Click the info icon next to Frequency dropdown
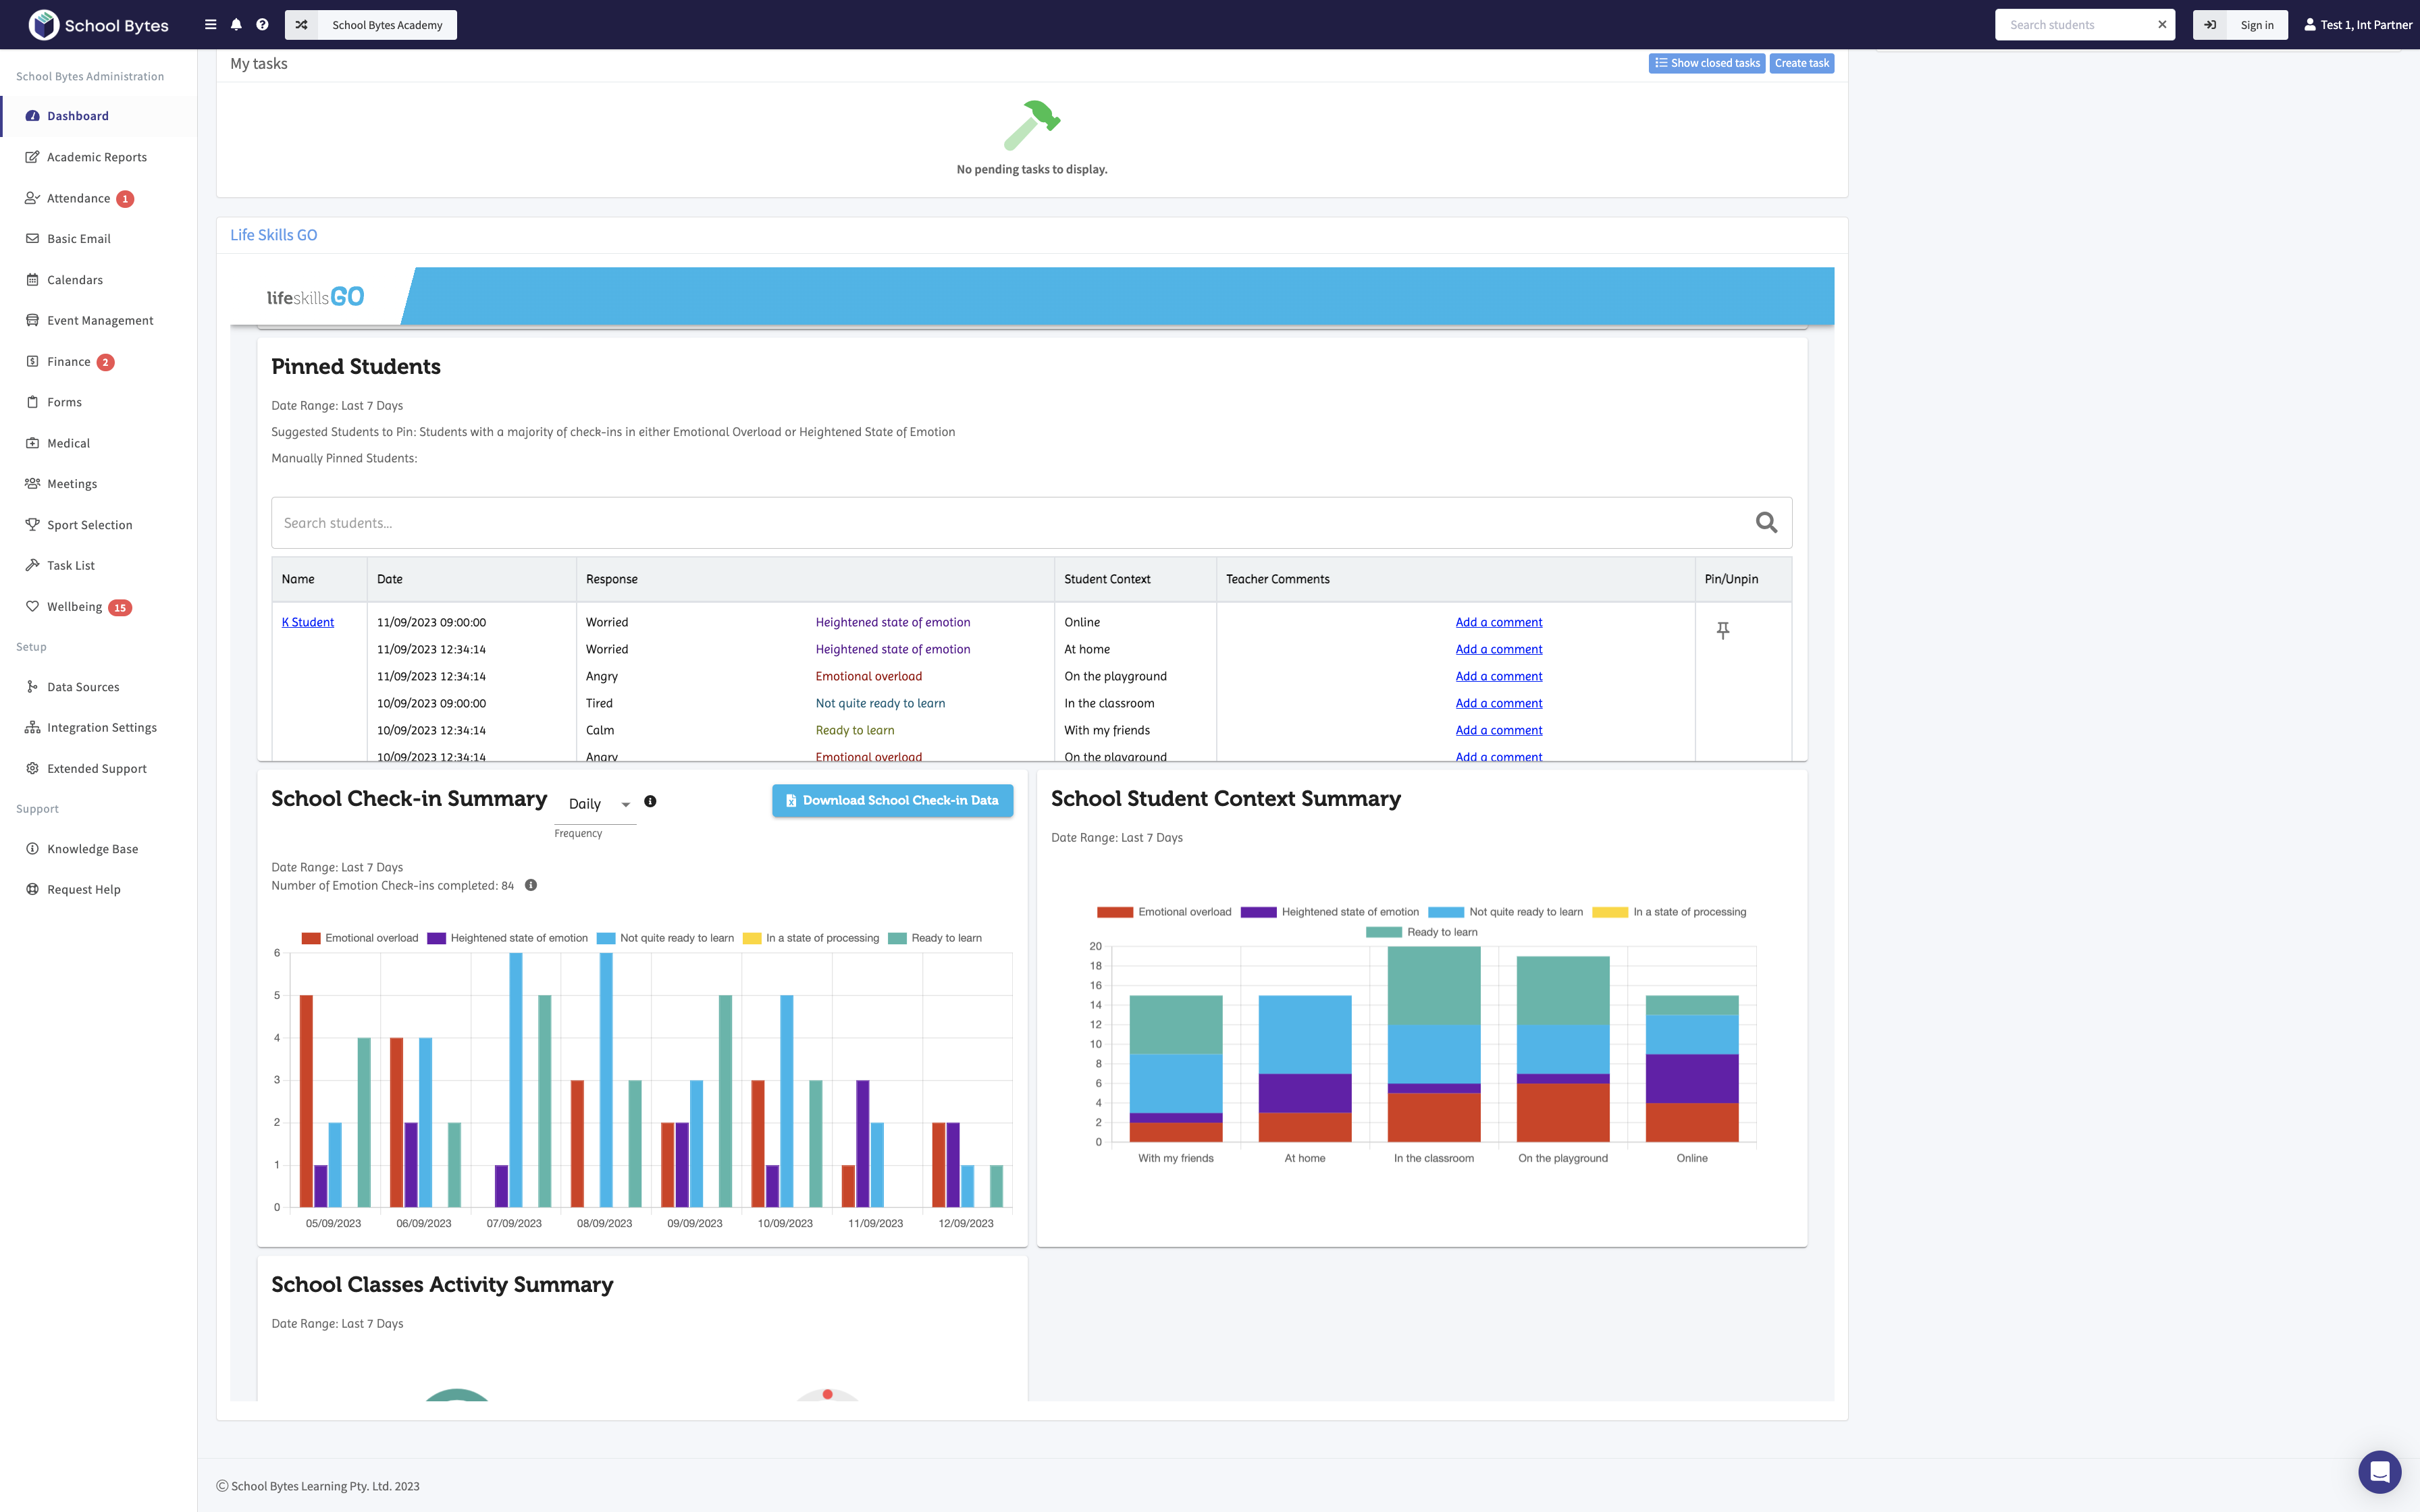The width and height of the screenshot is (2420, 1512). click(650, 802)
